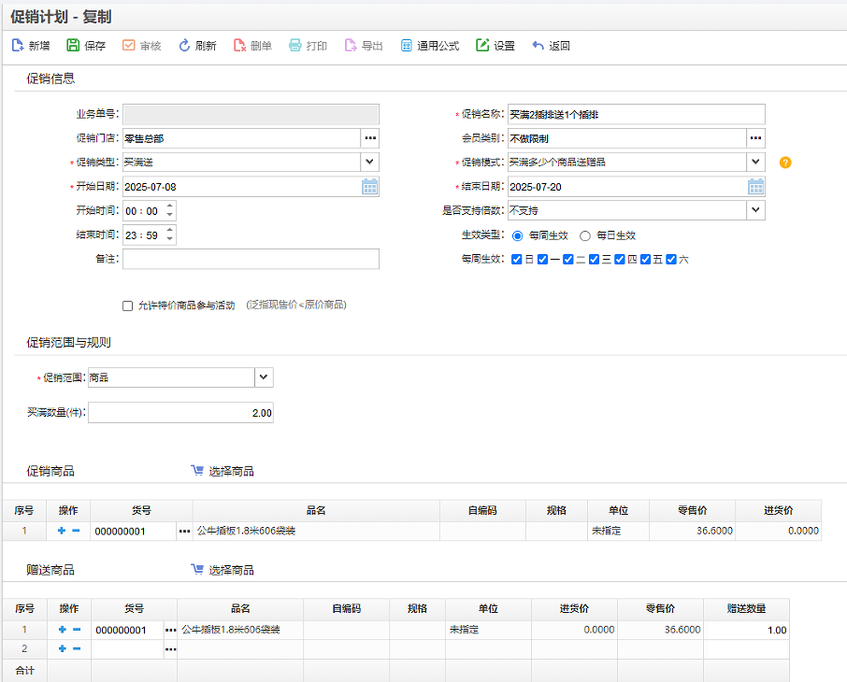Click 进货价 0.0000 in 赠送商品 table
This screenshot has height=682, width=847.
click(x=574, y=631)
